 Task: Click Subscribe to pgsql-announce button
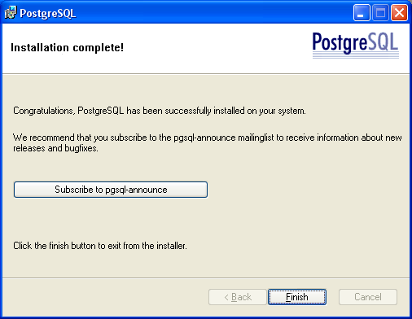click(x=111, y=190)
